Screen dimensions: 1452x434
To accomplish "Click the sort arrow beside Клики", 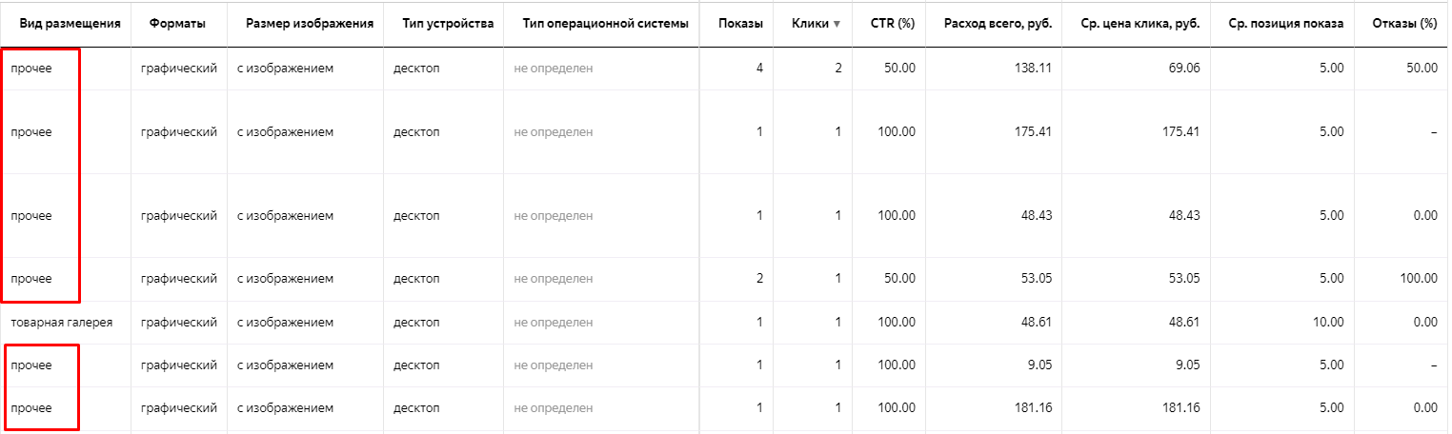I will [x=837, y=24].
